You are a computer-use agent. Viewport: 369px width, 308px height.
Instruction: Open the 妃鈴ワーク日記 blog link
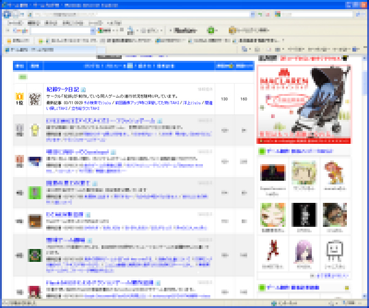[x=63, y=89]
